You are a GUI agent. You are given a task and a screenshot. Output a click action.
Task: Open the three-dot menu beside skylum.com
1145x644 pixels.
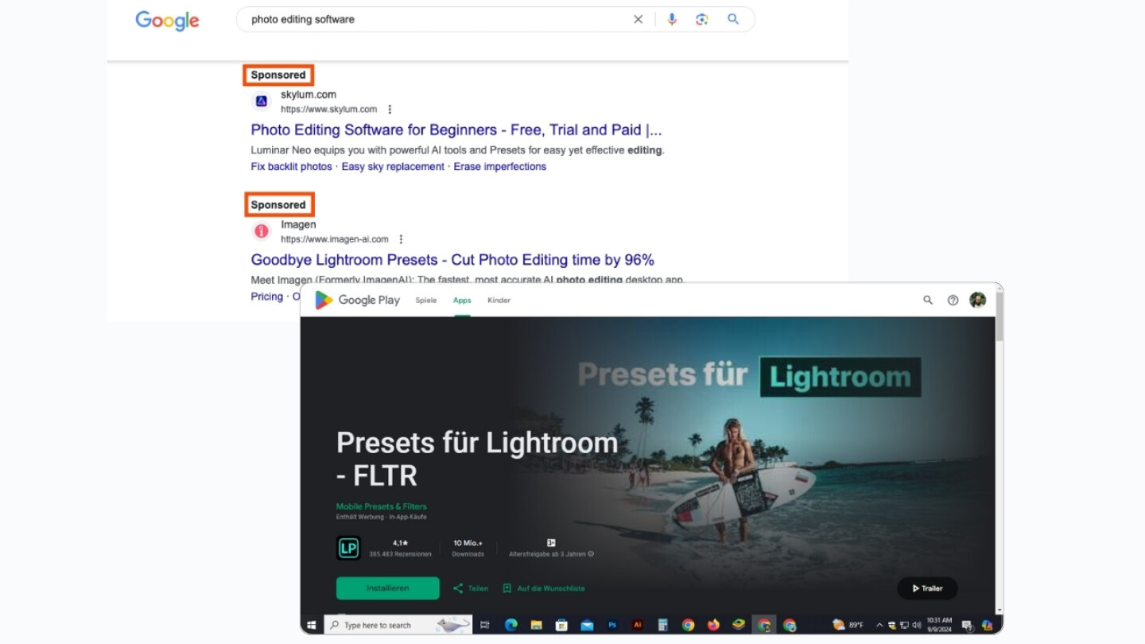(x=390, y=110)
